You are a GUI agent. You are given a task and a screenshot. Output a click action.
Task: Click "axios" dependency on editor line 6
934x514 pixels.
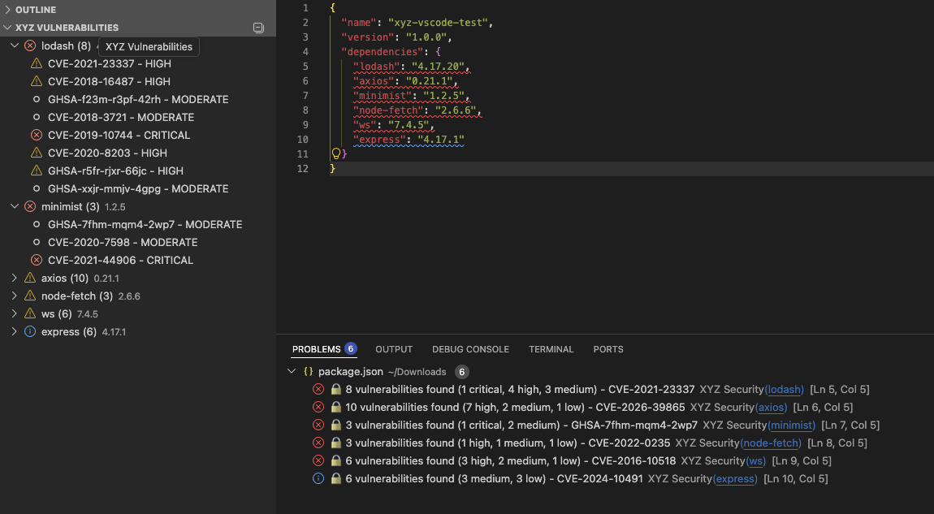374,81
